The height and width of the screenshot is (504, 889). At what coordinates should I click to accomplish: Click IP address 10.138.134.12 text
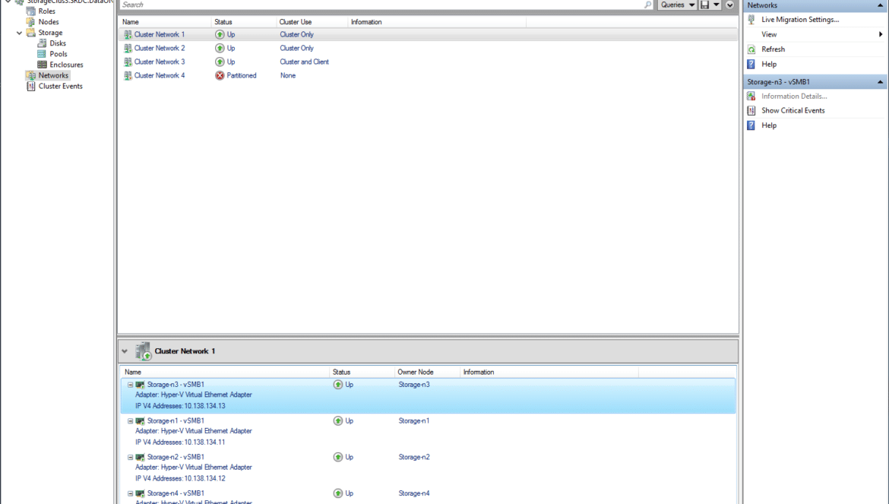pyautogui.click(x=204, y=478)
